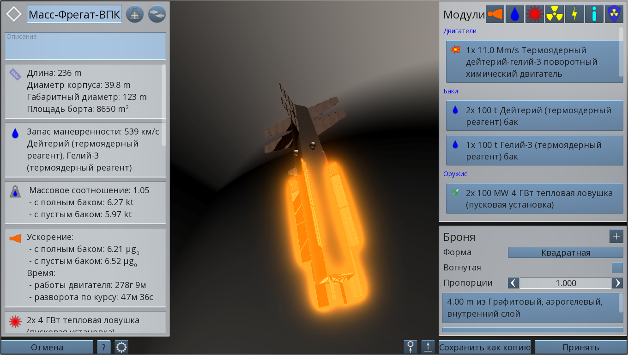Click the Сохранить как копию button
Screen dimensions: 628x355
coord(485,347)
